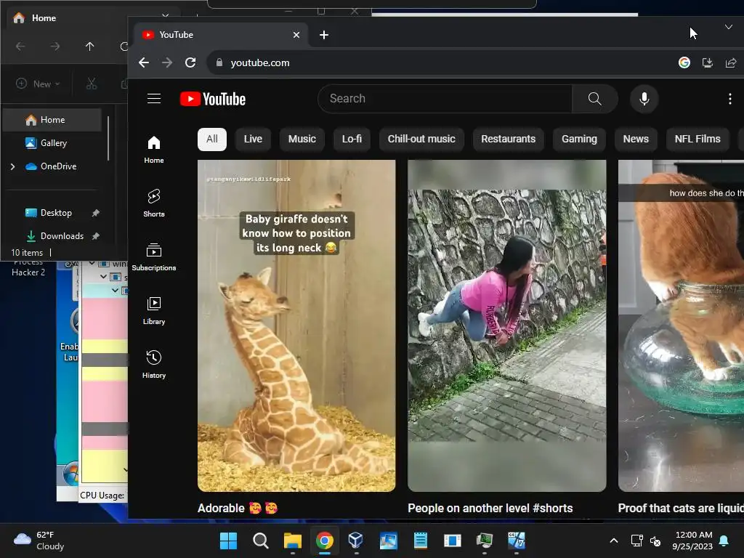The height and width of the screenshot is (558, 744).
Task: Open the Windows Start menu
Action: (x=229, y=541)
